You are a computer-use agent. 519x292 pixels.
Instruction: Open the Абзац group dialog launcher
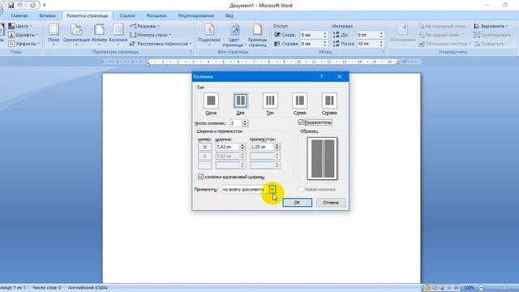(x=383, y=52)
